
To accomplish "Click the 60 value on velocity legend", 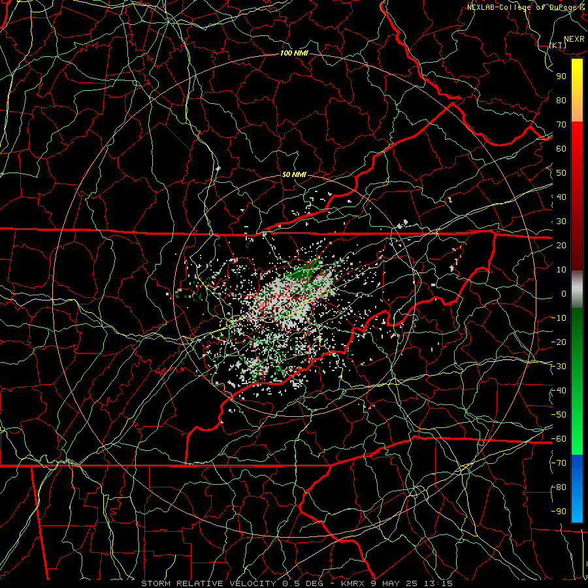I will [561, 149].
